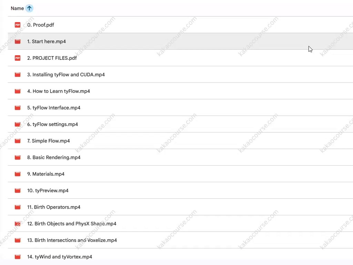Open the file 0. Proof.pdf
The height and width of the screenshot is (265, 353).
click(41, 25)
